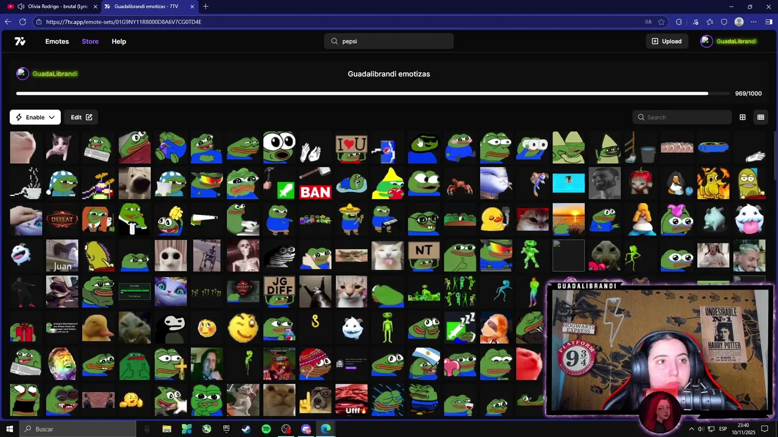Open Spotify from taskbar
This screenshot has width=778, height=437.
[266, 429]
